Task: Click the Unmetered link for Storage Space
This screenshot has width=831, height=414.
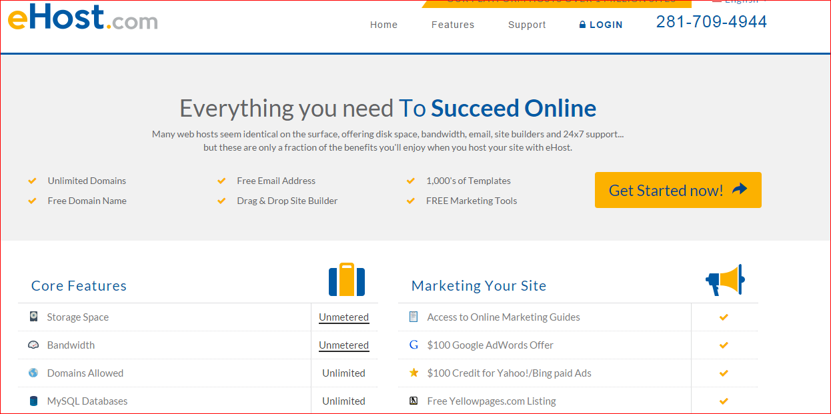Action: pyautogui.click(x=343, y=317)
